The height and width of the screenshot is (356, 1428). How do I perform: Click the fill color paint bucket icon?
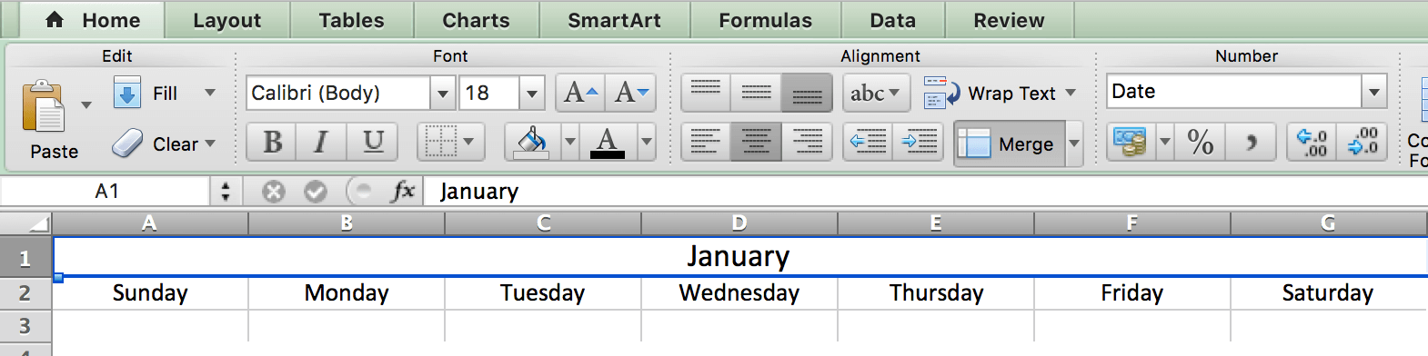532,143
